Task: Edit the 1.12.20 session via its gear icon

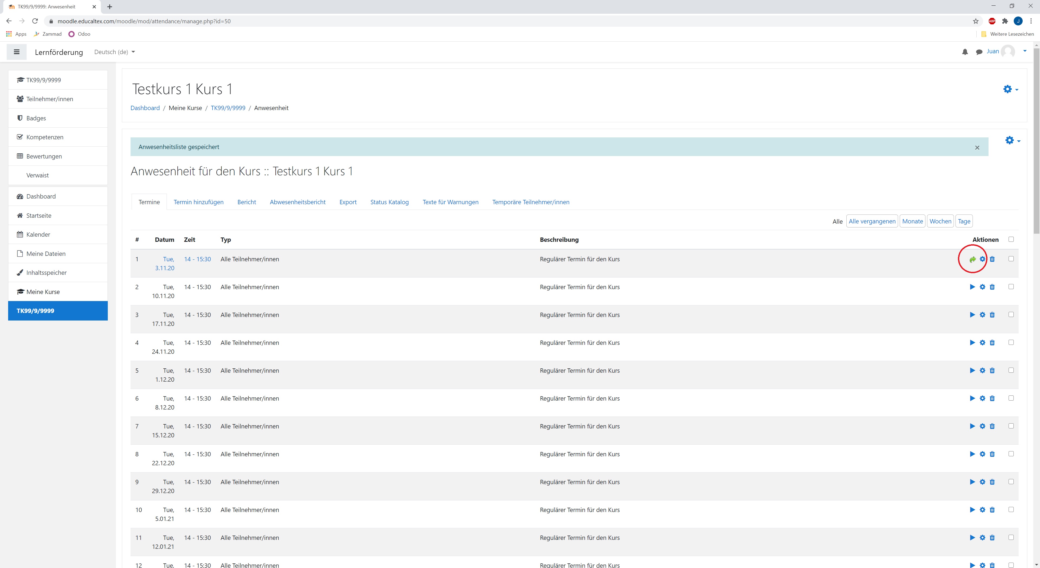Action: click(x=982, y=370)
